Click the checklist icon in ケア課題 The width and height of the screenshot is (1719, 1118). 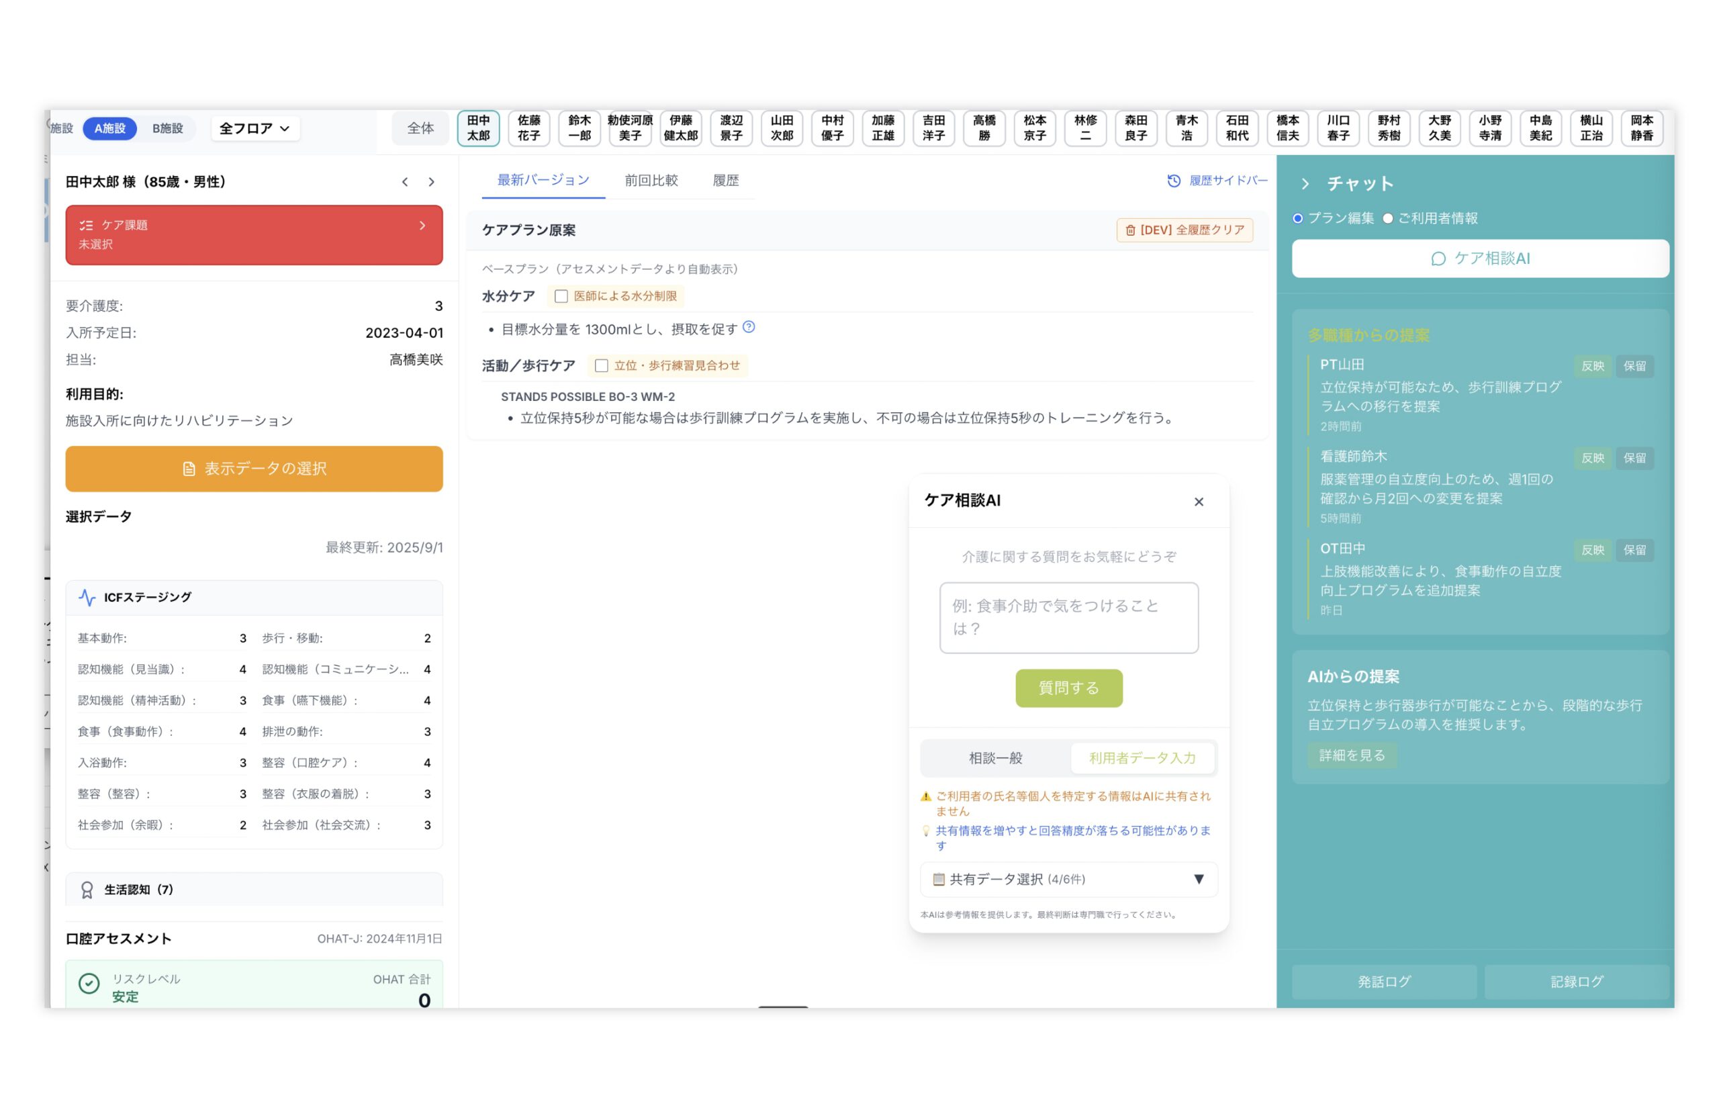point(86,226)
